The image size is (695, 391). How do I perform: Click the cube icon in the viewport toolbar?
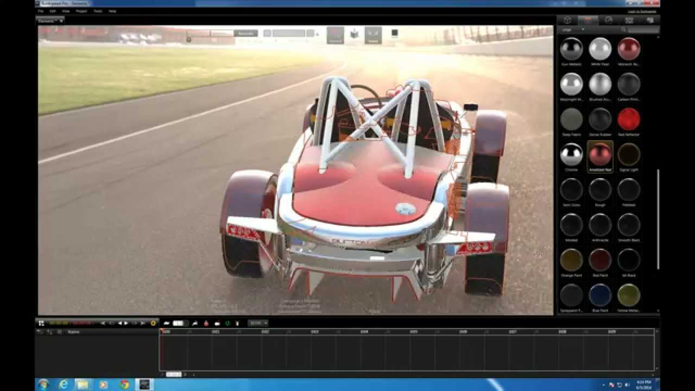tap(355, 35)
